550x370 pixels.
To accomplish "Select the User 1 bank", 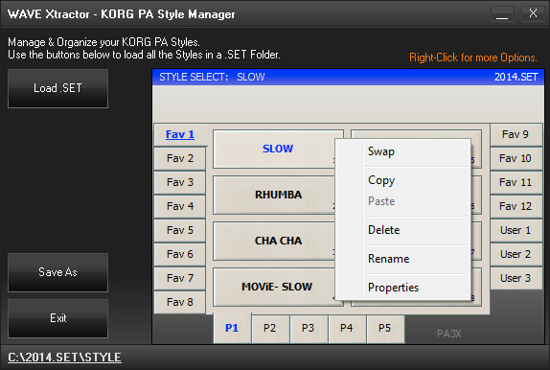I will pyautogui.click(x=516, y=230).
